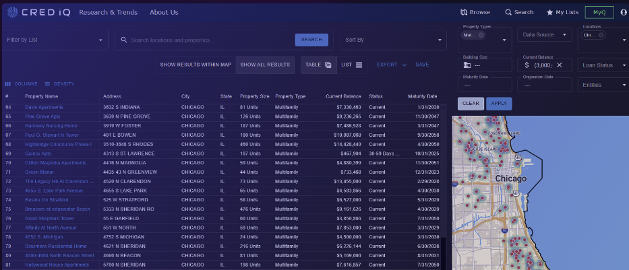Screen dimensions: 629x270
Task: Open Hollywood House Apartments link
Action: click(57, 265)
